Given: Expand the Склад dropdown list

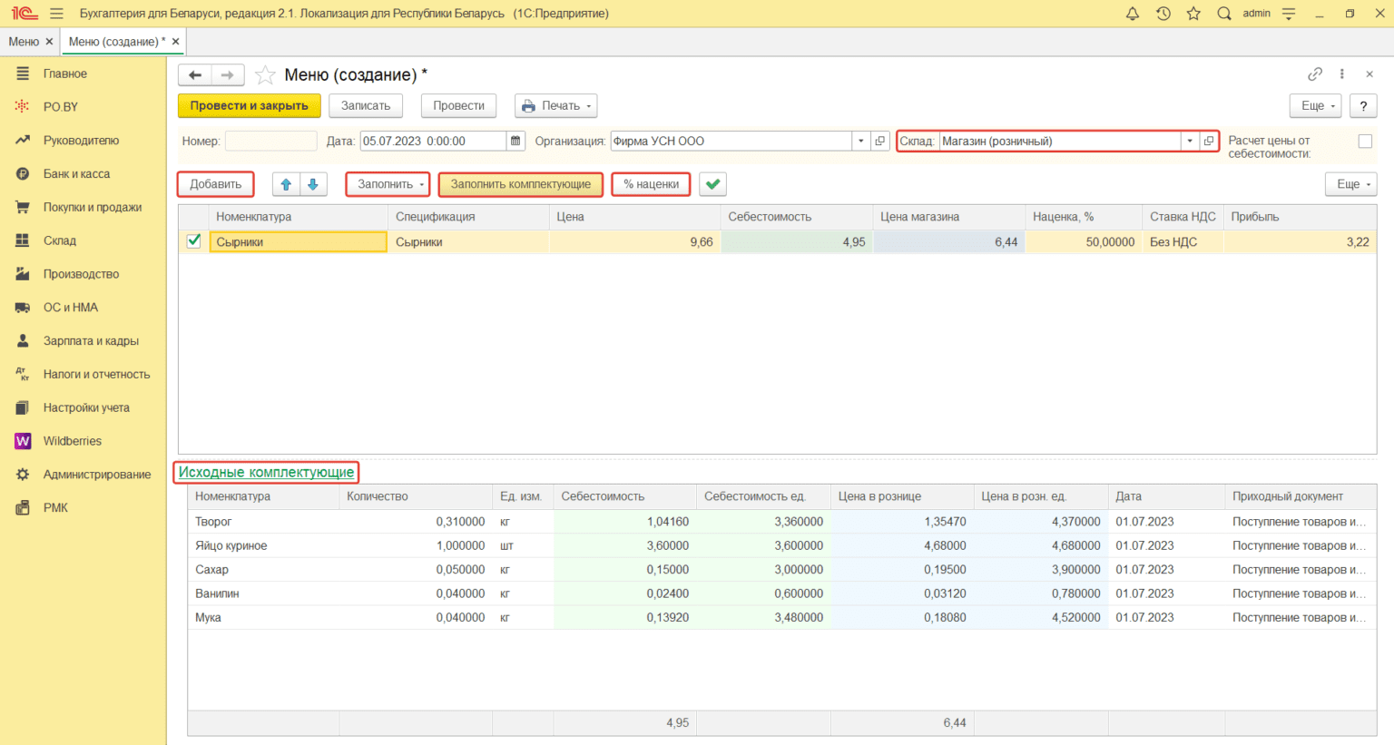Looking at the screenshot, I should point(1189,141).
